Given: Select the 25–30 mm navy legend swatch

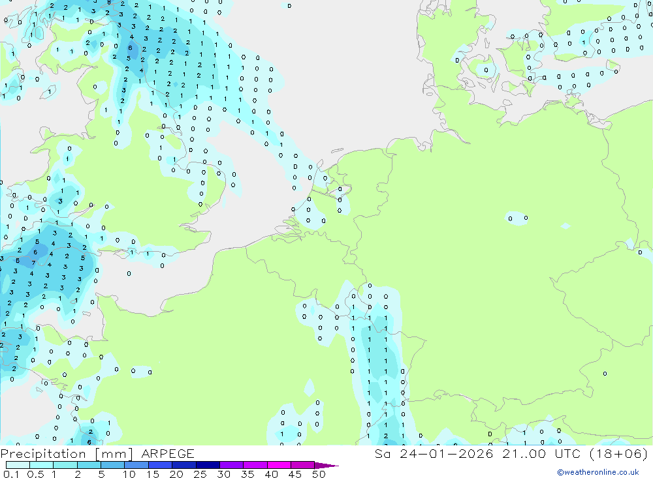Looking at the screenshot, I should pyautogui.click(x=208, y=465).
